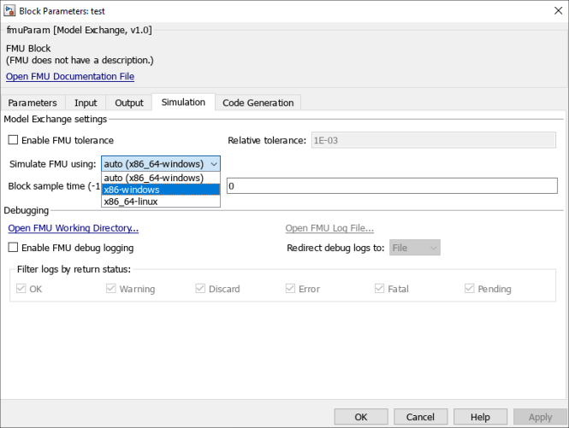Open FMU Working Directory link

(74, 228)
